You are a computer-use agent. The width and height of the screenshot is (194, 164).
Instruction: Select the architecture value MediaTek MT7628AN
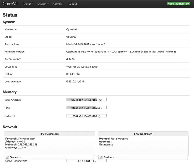79,44
